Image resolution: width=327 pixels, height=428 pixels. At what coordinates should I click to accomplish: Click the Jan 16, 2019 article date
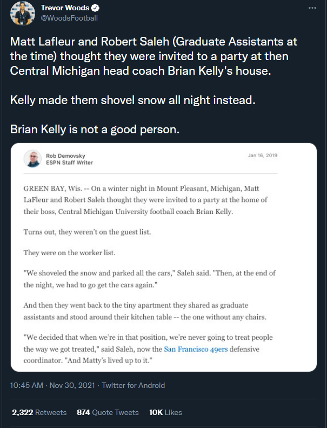(262, 155)
